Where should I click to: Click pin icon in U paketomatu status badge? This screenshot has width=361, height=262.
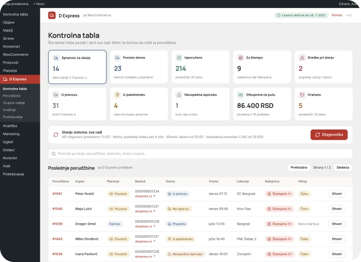click(x=169, y=239)
